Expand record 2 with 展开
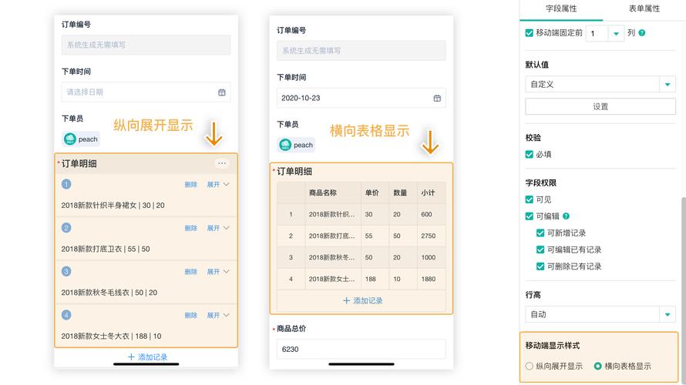 pos(218,228)
